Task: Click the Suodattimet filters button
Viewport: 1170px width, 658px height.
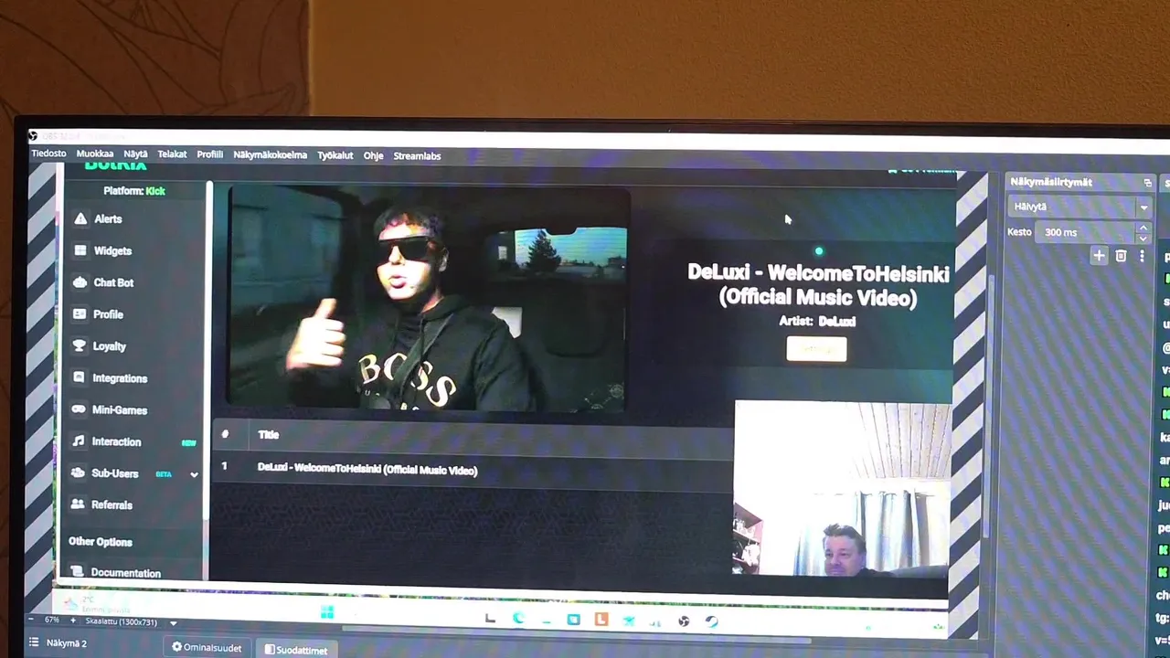Action: coord(296,650)
